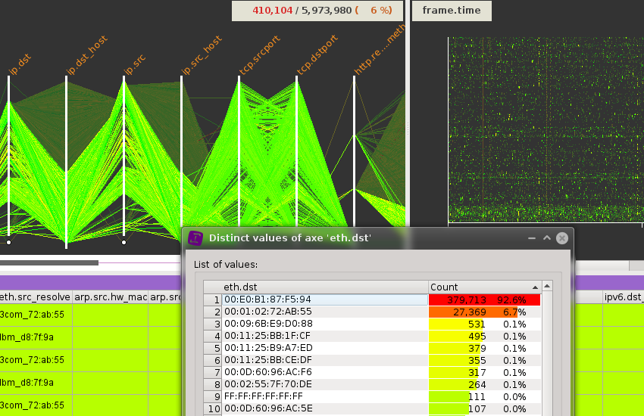This screenshot has height=416, width=644.
Task: Click the app icon in the Distinct values dialog title bar
Action: click(x=195, y=238)
